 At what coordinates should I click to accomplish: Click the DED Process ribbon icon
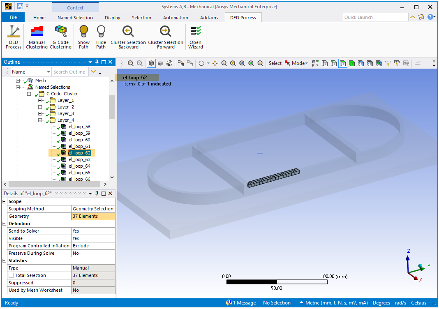pos(13,37)
